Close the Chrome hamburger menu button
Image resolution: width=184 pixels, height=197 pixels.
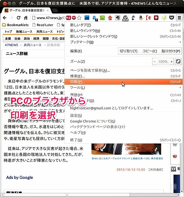179,18
